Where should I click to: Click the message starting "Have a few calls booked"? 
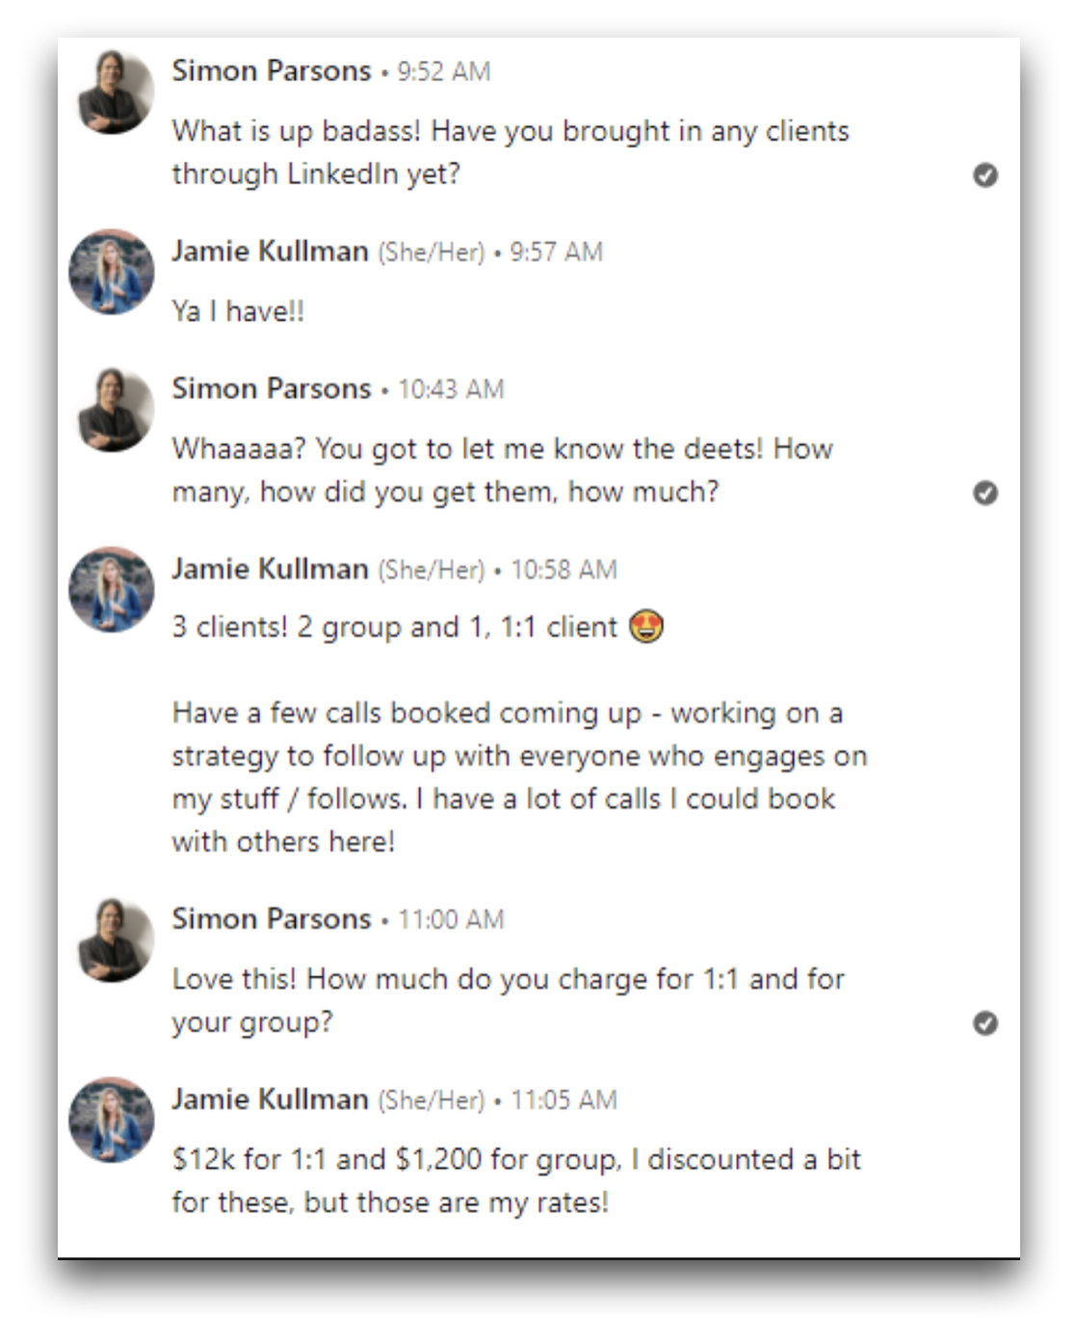click(x=518, y=777)
